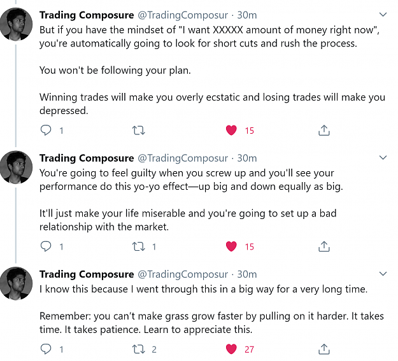This screenshot has height=361, width=398.
Task: Open the first tweet's chevron menu
Action: click(383, 15)
